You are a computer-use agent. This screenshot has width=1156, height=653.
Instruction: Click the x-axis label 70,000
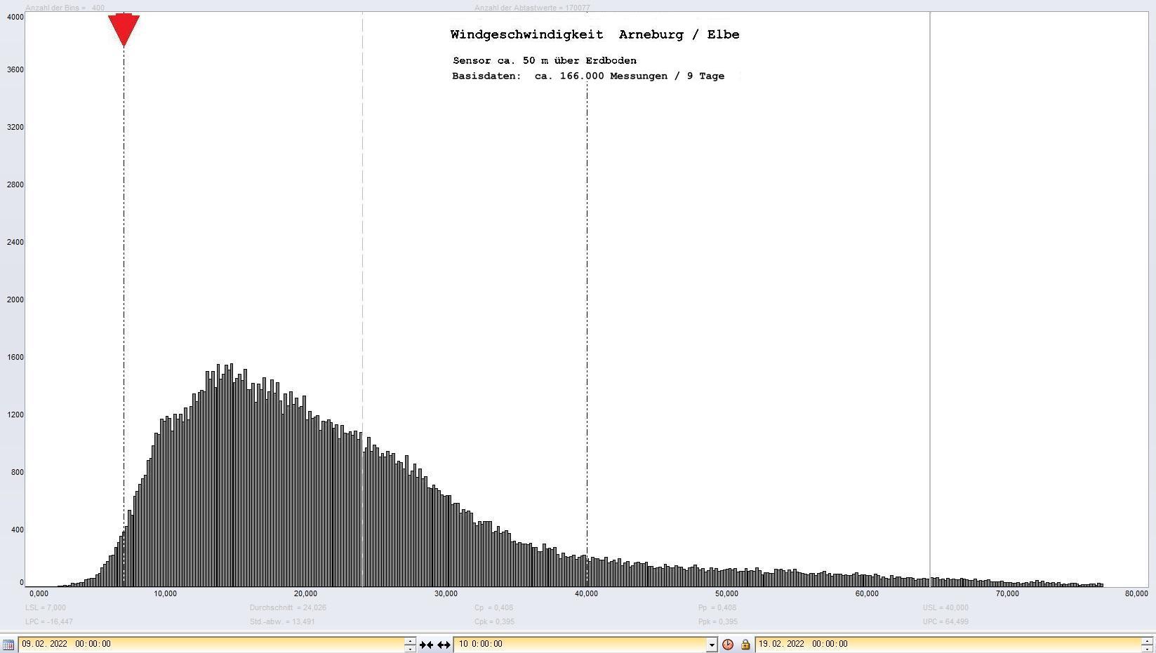(1008, 593)
